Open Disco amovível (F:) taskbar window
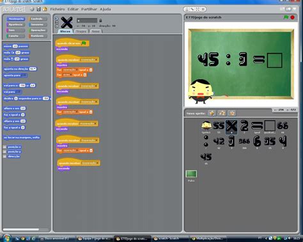 tap(57, 239)
